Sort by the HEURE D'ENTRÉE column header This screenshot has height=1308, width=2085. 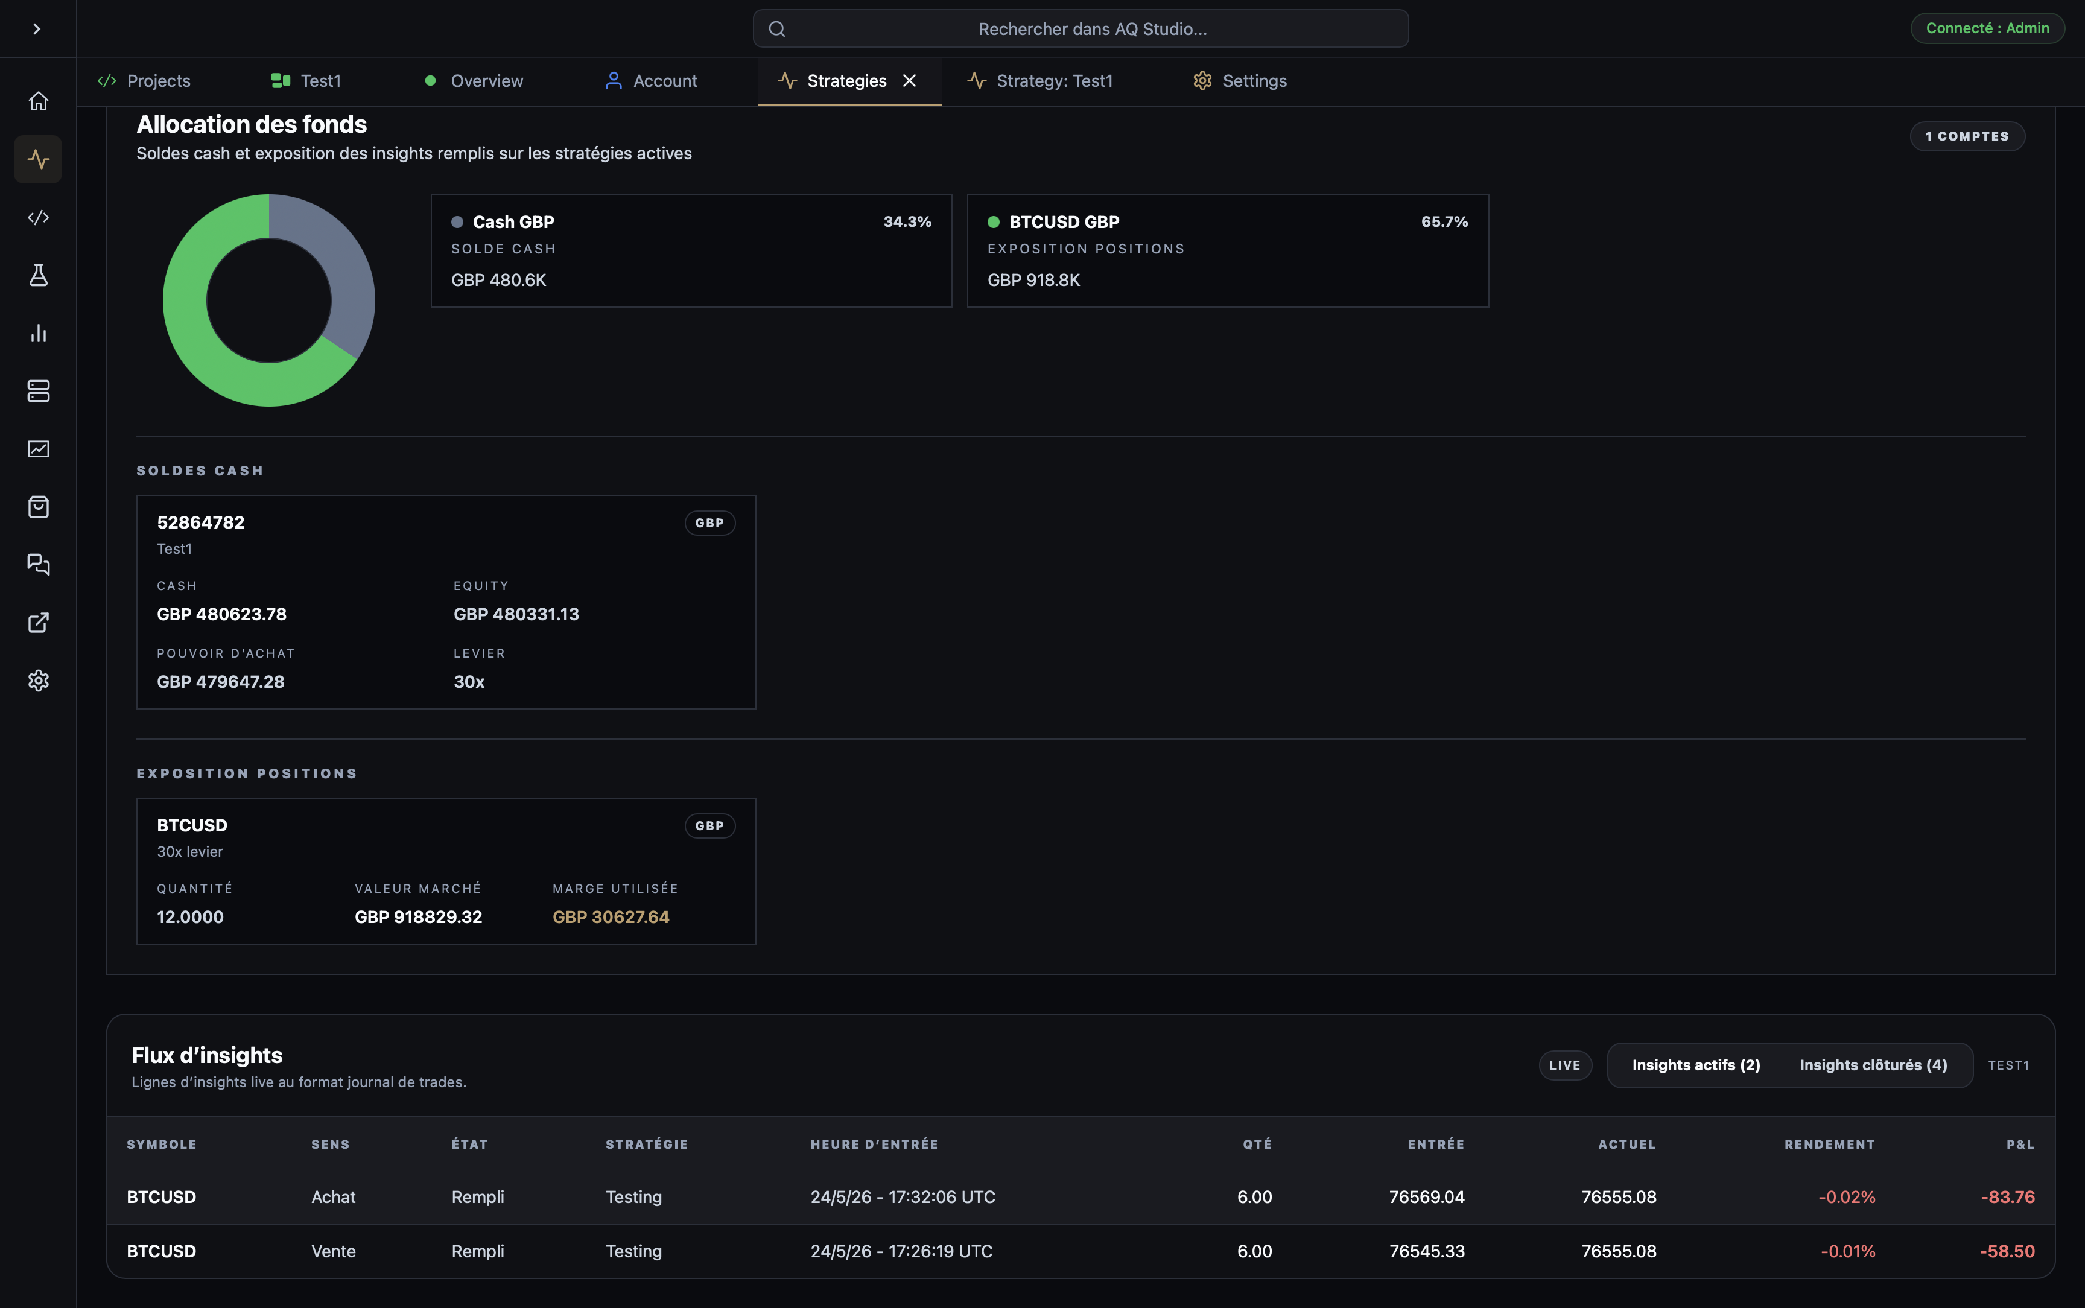874,1144
